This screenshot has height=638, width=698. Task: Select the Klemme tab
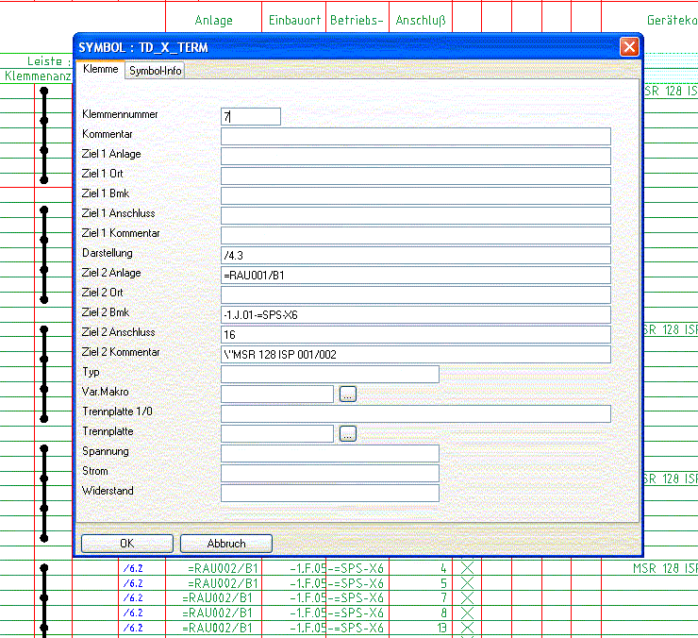coord(101,69)
